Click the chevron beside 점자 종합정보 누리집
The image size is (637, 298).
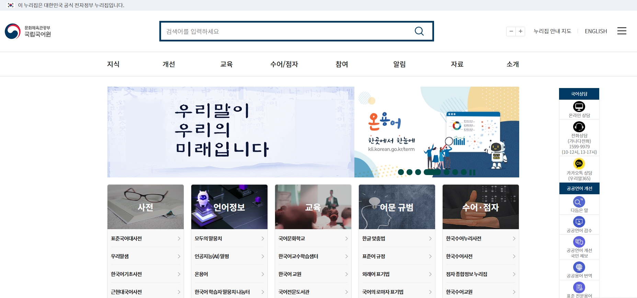[x=514, y=274]
